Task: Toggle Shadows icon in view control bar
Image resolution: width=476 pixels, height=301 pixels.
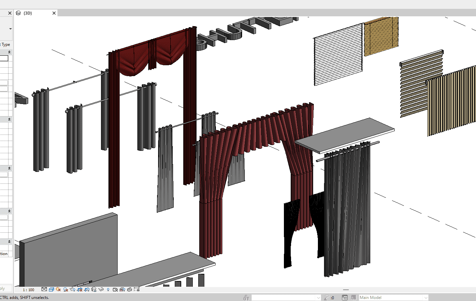Action: (x=66, y=289)
